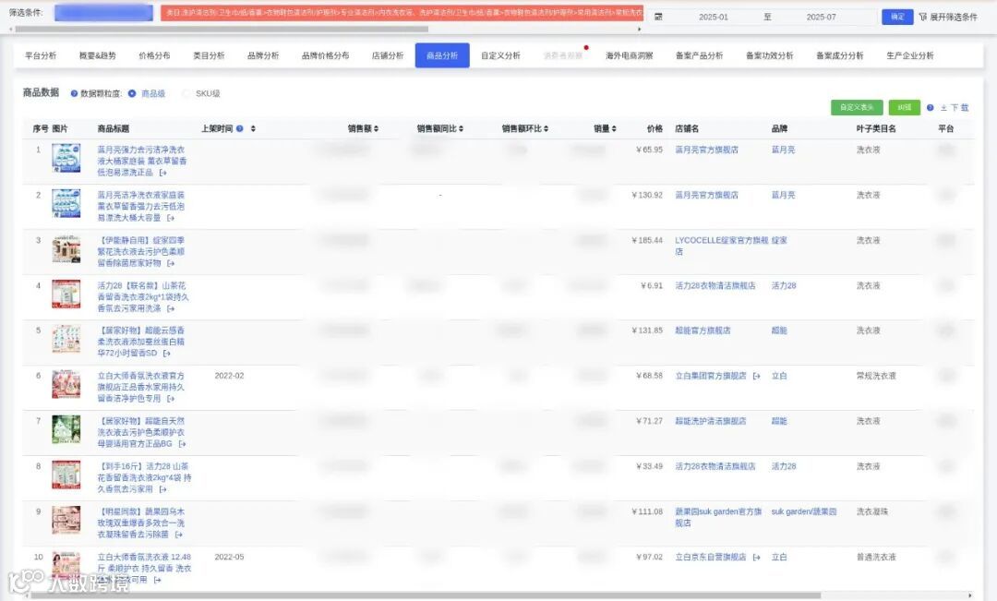Open product title 【伊能静自用】绽家四季繁花洗衣液
The width and height of the screenshot is (997, 601).
coord(140,252)
